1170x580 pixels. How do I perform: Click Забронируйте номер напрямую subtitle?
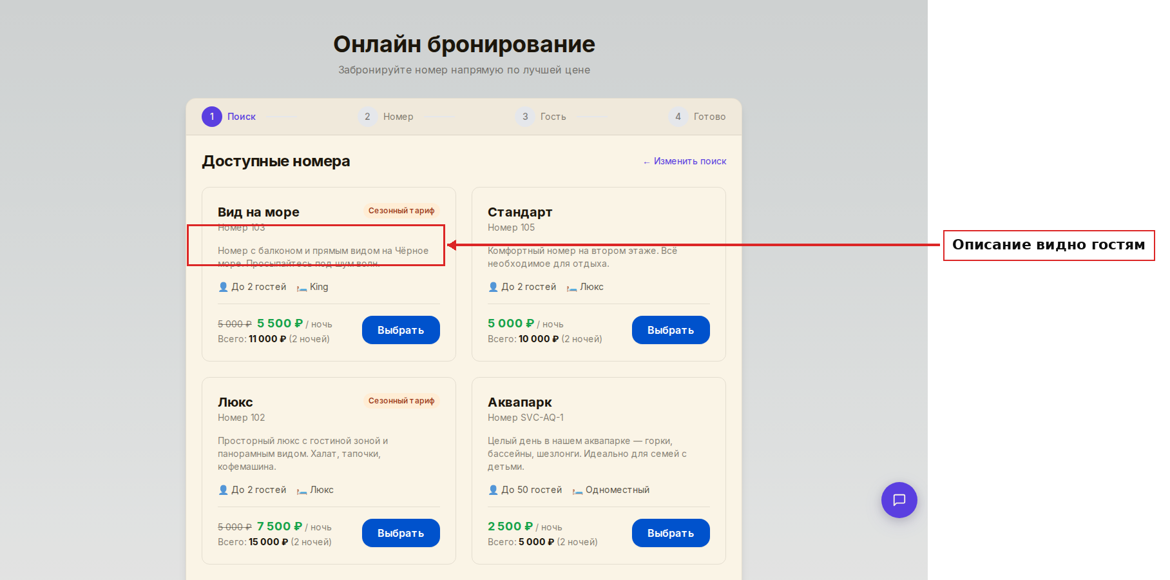click(464, 70)
